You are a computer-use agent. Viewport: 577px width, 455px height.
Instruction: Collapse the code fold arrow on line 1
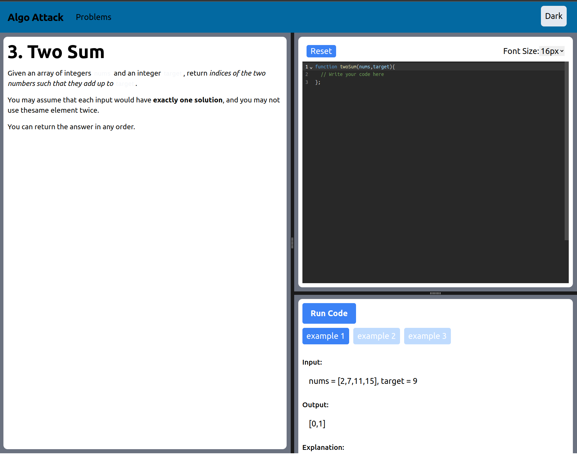[311, 67]
